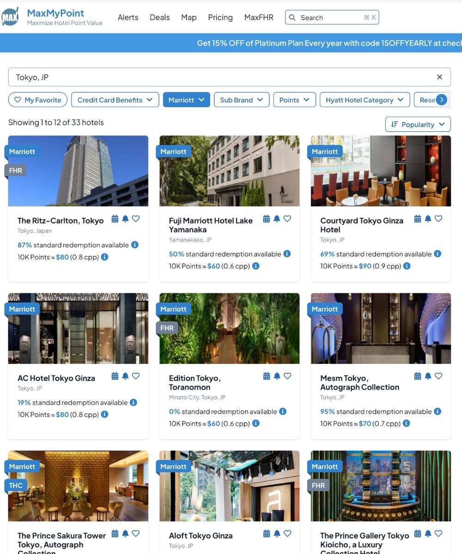Screen dimensions: 462x554
Task: Favorite Courtyard Tokyo Ginza Hotel with heart
Action: (x=438, y=219)
